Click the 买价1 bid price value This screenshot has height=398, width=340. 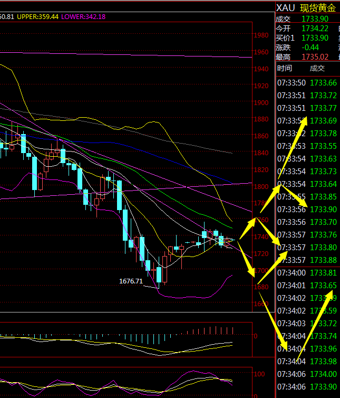point(315,38)
